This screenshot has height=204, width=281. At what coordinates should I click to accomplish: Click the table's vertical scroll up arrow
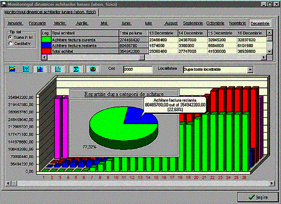point(269,33)
